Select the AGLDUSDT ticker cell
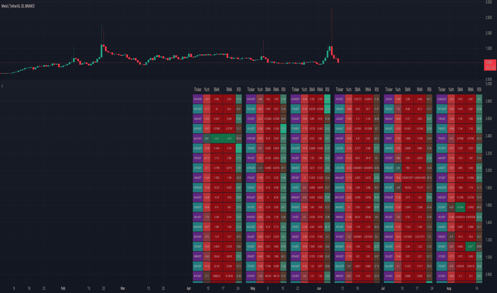This screenshot has width=497, height=293. pos(198,139)
